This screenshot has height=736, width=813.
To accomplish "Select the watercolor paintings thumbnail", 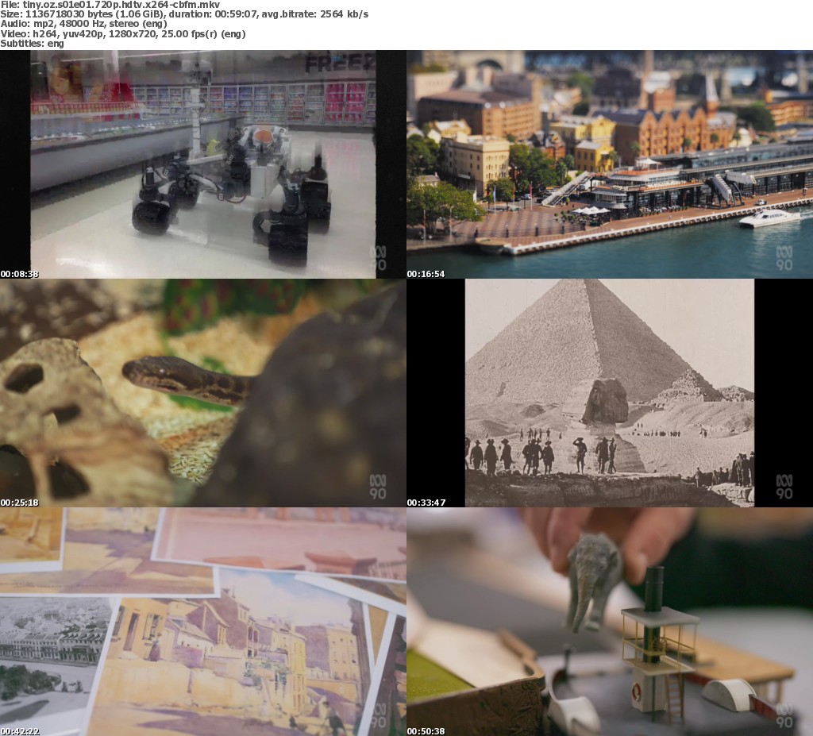I will point(203,622).
